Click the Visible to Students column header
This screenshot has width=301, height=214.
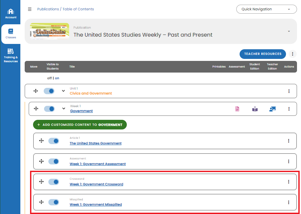pos(53,67)
